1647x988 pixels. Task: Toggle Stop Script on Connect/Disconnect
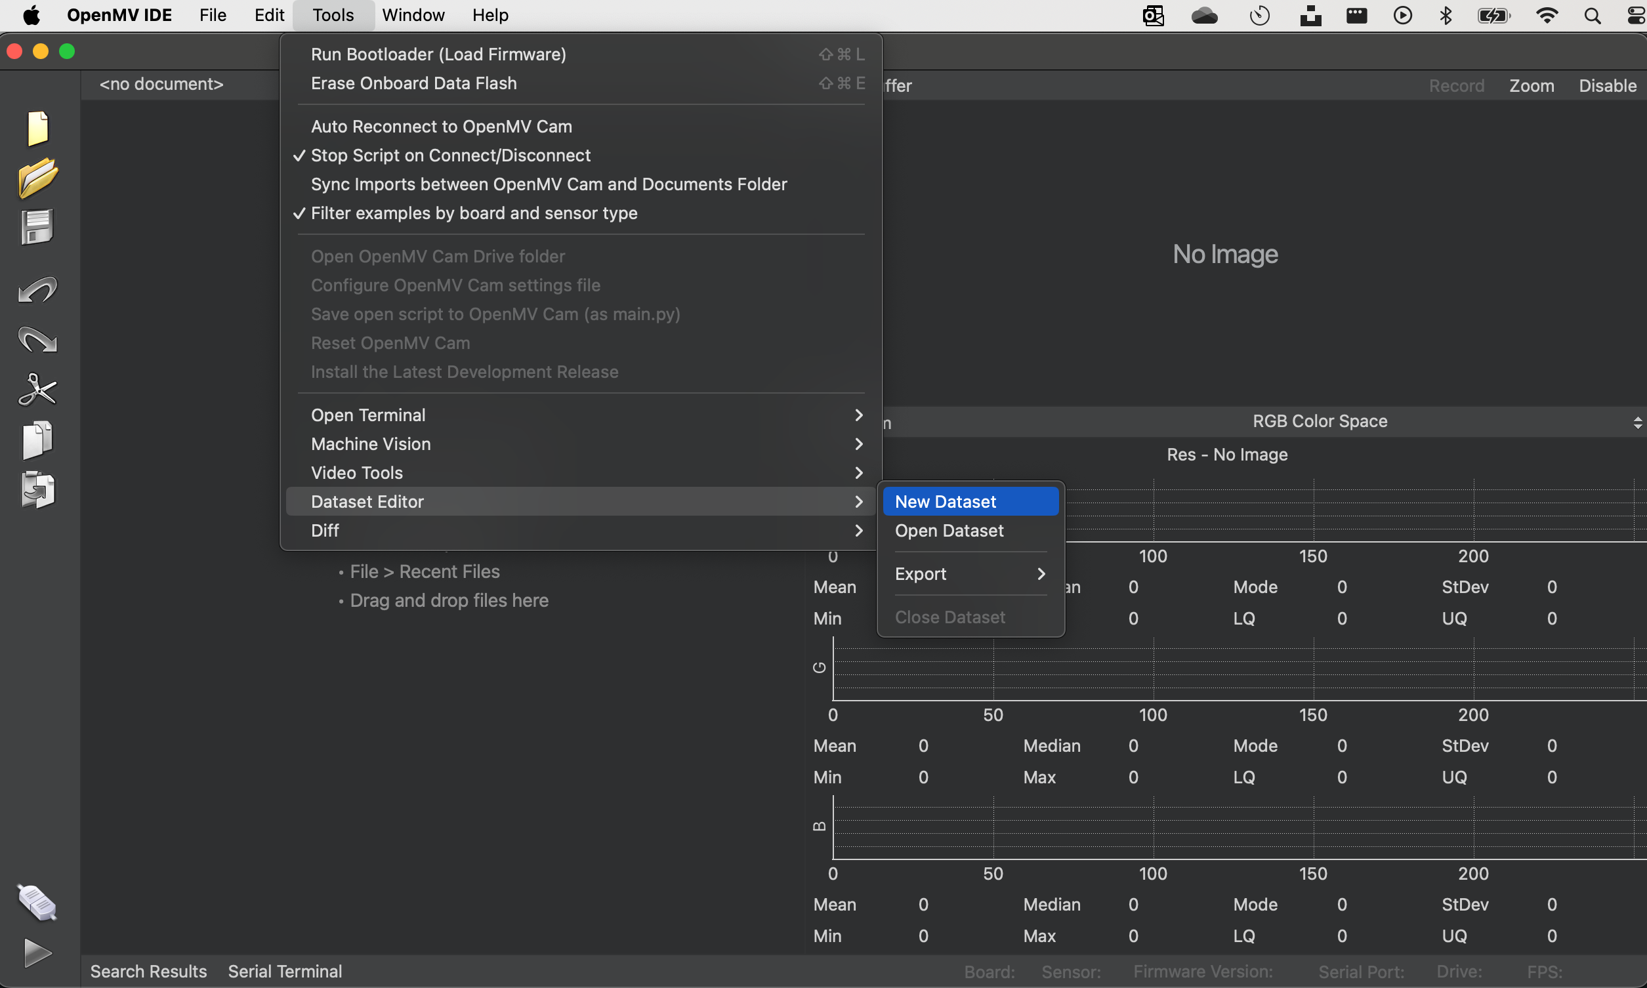click(581, 155)
